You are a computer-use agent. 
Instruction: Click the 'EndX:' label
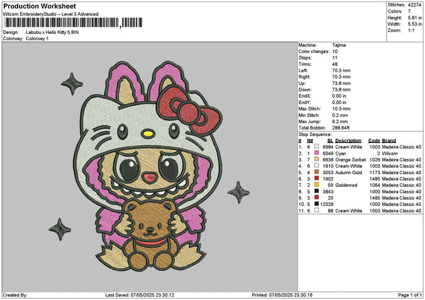click(x=305, y=96)
